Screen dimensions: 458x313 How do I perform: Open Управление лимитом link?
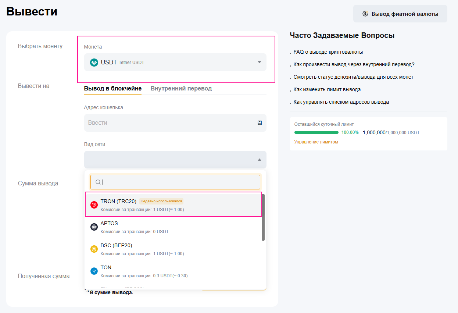tap(316, 142)
